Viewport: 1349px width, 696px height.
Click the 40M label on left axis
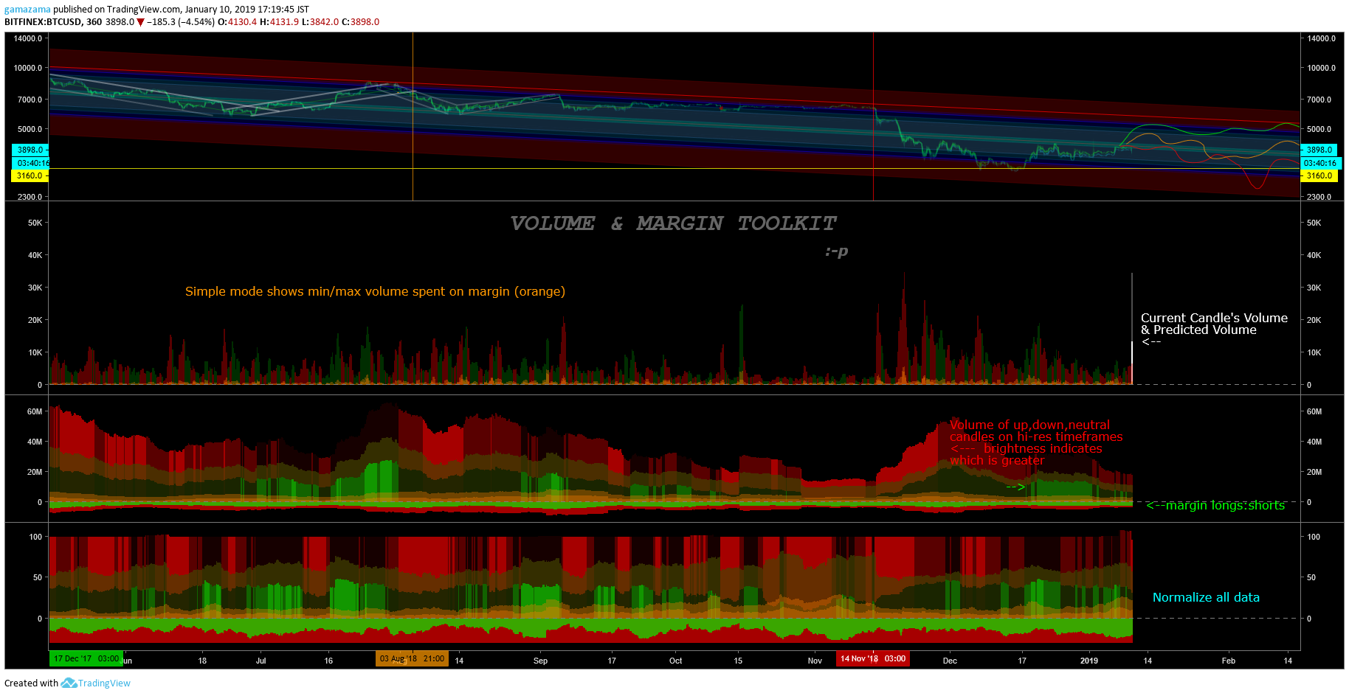35,442
